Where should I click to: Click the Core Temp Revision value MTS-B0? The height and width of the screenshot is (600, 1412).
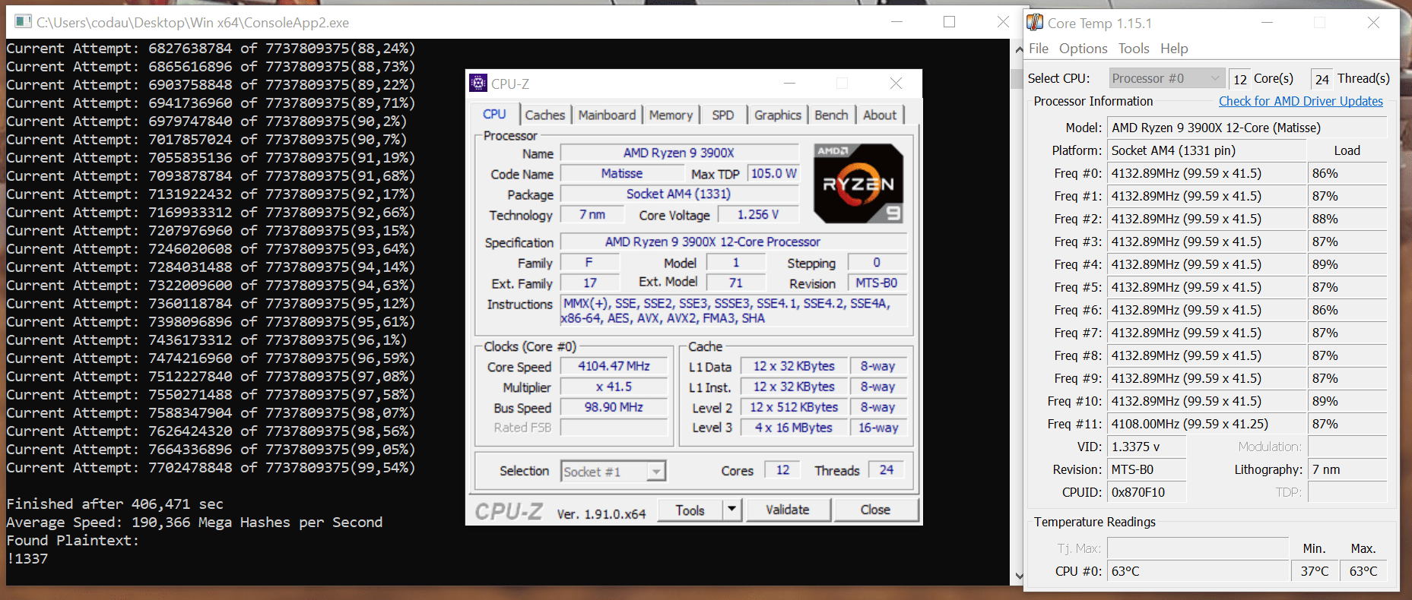point(1146,469)
